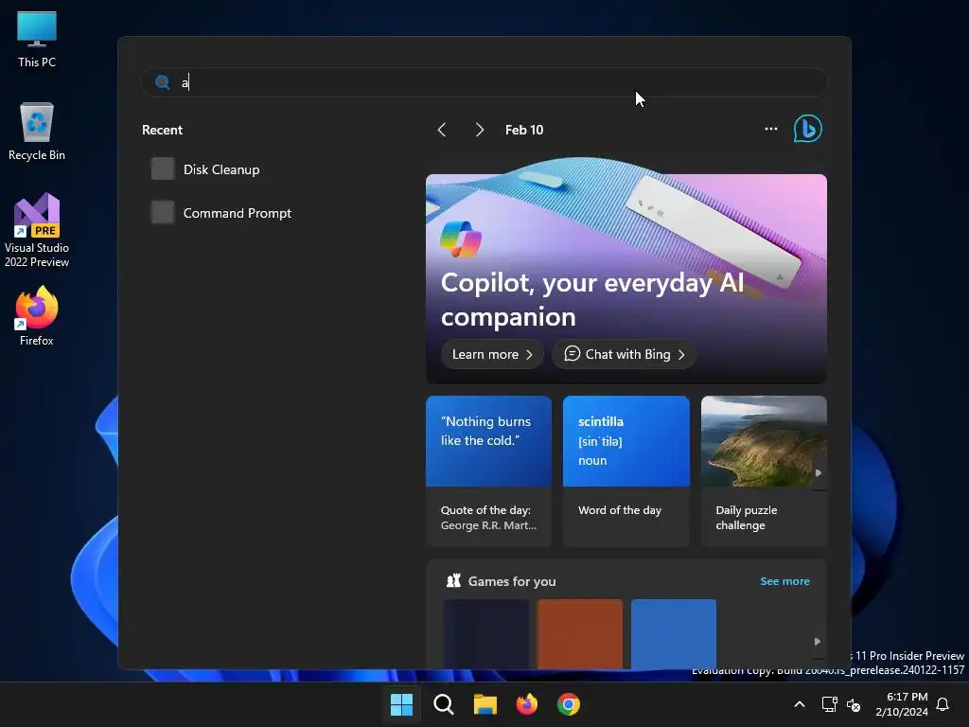The height and width of the screenshot is (727, 969).
Task: Click See more in Games for you
Action: (784, 581)
